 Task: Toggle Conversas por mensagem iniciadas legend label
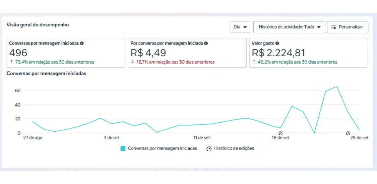click(x=162, y=149)
